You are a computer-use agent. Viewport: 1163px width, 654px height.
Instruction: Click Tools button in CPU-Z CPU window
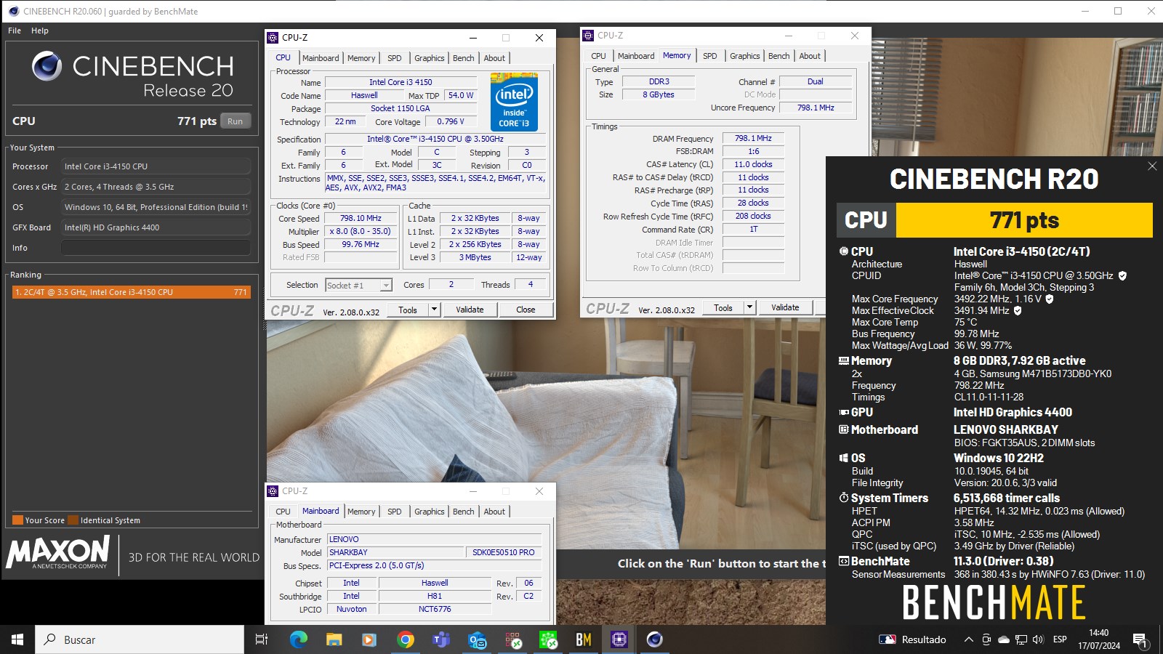click(x=408, y=310)
